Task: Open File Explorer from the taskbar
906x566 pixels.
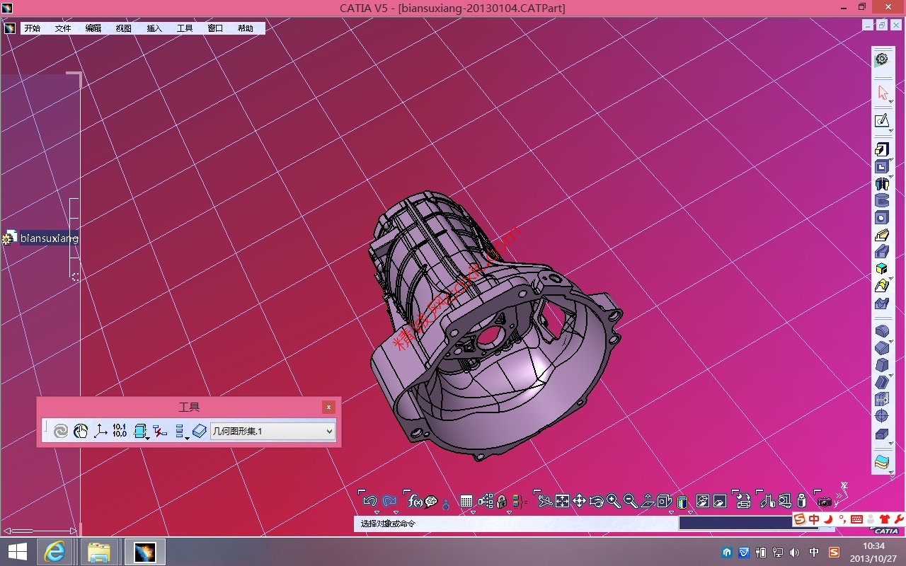Action: pyautogui.click(x=99, y=551)
